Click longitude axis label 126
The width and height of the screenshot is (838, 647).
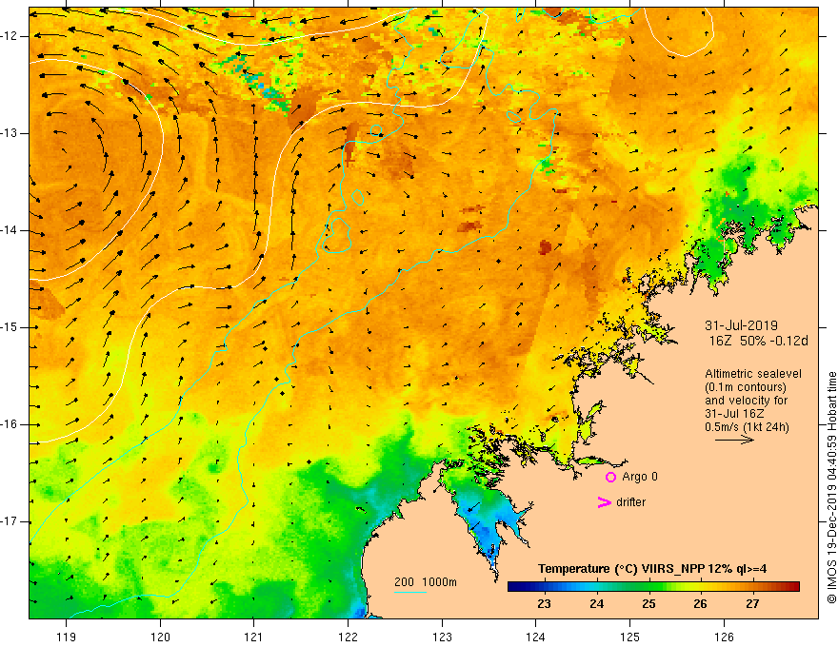(x=724, y=637)
